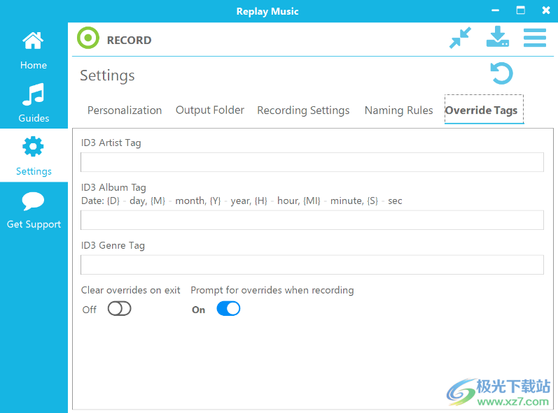Open the Guides music note section
558x413 pixels.
coord(34,103)
